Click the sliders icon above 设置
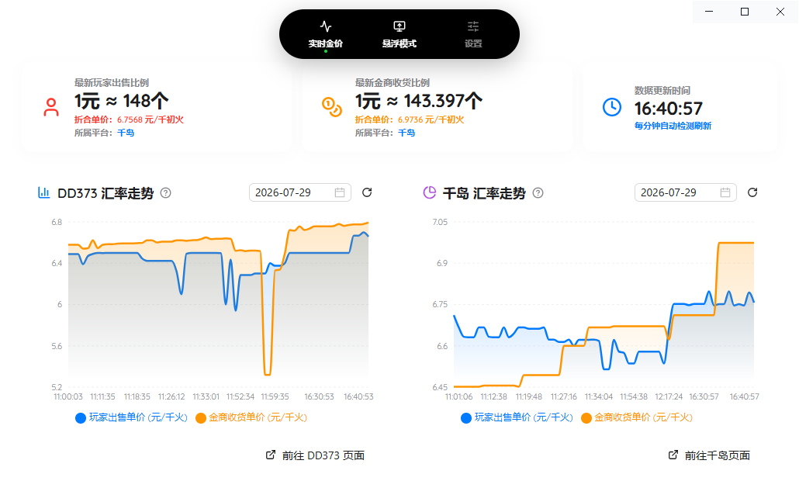 (x=473, y=26)
